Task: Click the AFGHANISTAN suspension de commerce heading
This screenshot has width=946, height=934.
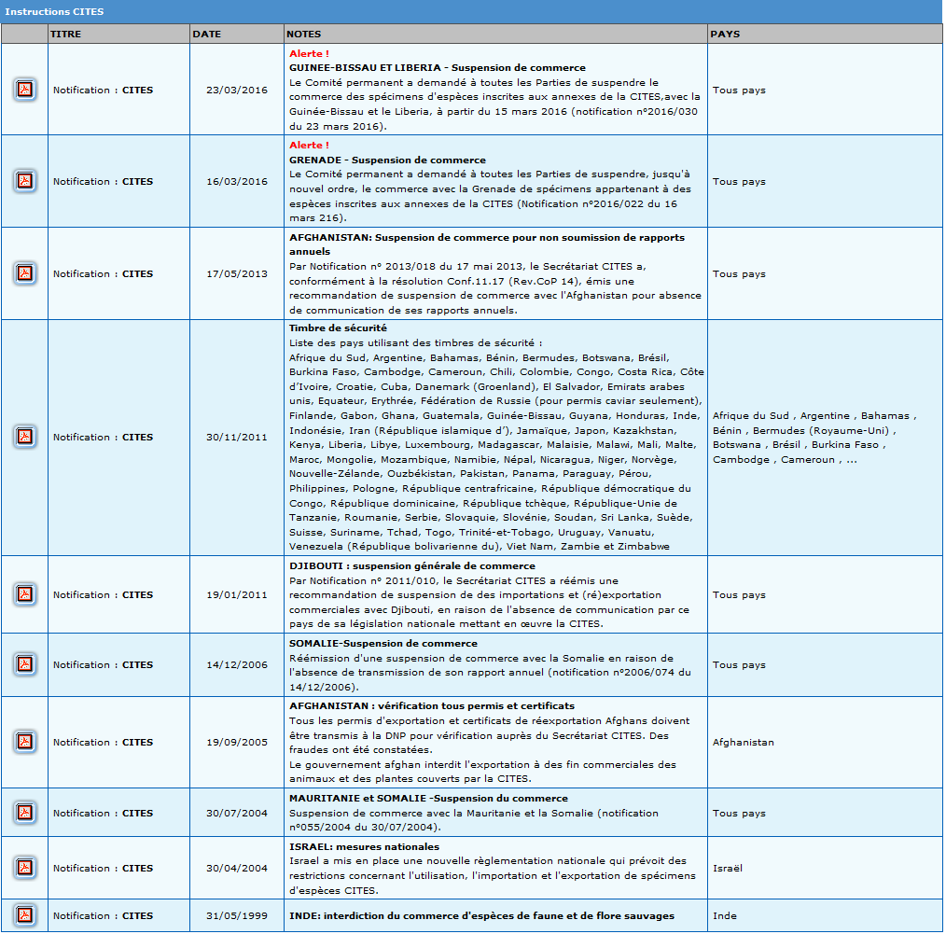Action: coord(487,244)
